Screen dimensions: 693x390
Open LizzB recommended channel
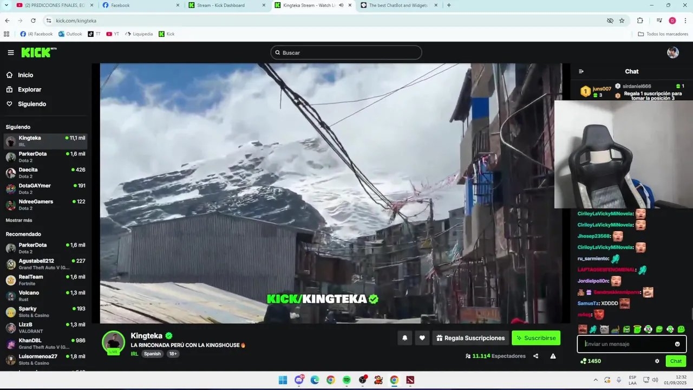click(x=46, y=328)
